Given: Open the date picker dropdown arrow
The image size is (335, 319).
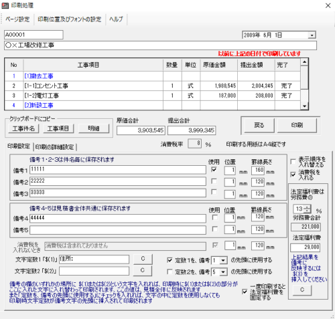Looking at the screenshot, I should [312, 35].
